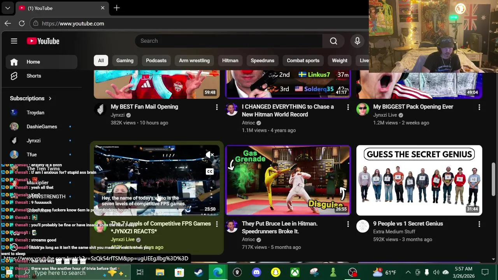Click the YouTube logo
The image size is (498, 280).
click(43, 41)
